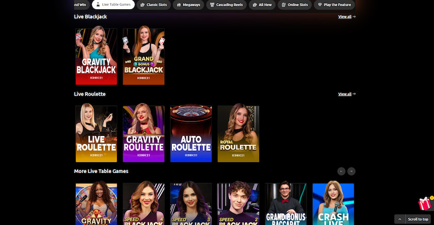View all Live Blackjack games
The height and width of the screenshot is (225, 434).
pos(345,16)
